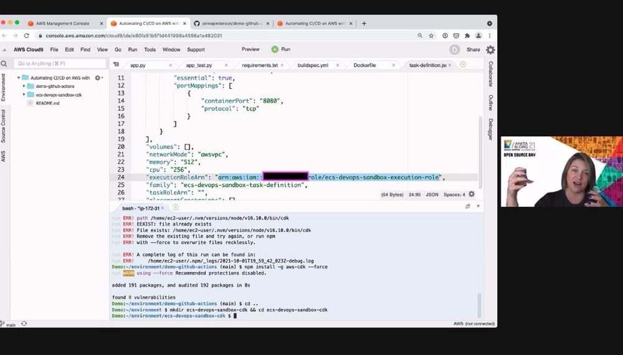Screen dimensions: 623x355
Task: Click the Share button
Action: point(473,50)
